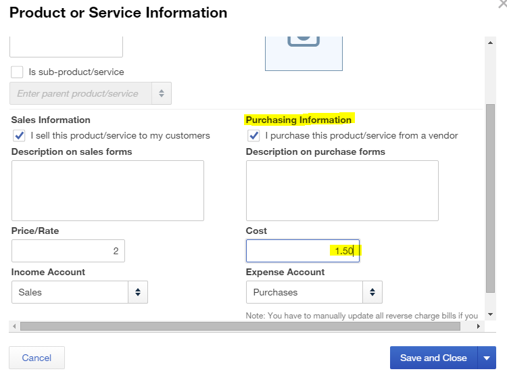Click the vertical scrollbar up arrow
Screen dimensions: 507x380
point(491,43)
